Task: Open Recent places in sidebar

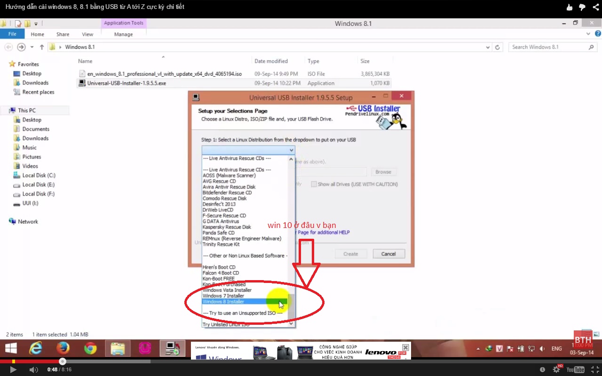Action: point(38,92)
